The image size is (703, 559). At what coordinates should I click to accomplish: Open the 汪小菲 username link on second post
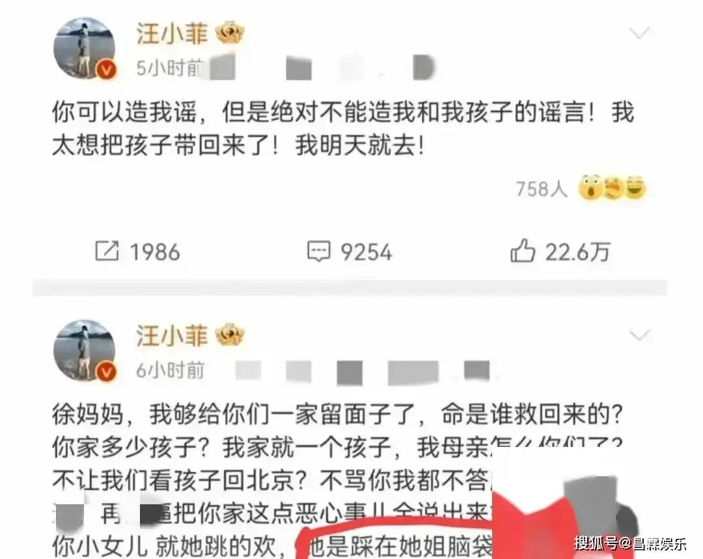pyautogui.click(x=172, y=336)
